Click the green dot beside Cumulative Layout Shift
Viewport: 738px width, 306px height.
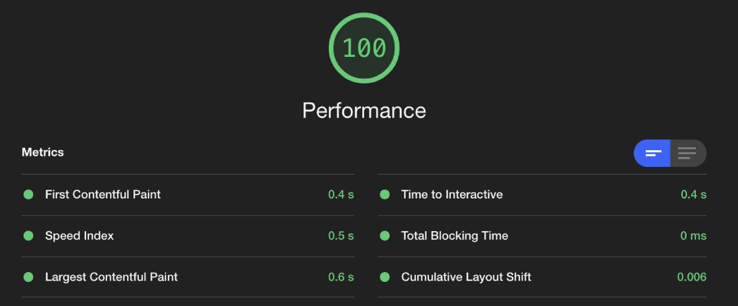[384, 278]
